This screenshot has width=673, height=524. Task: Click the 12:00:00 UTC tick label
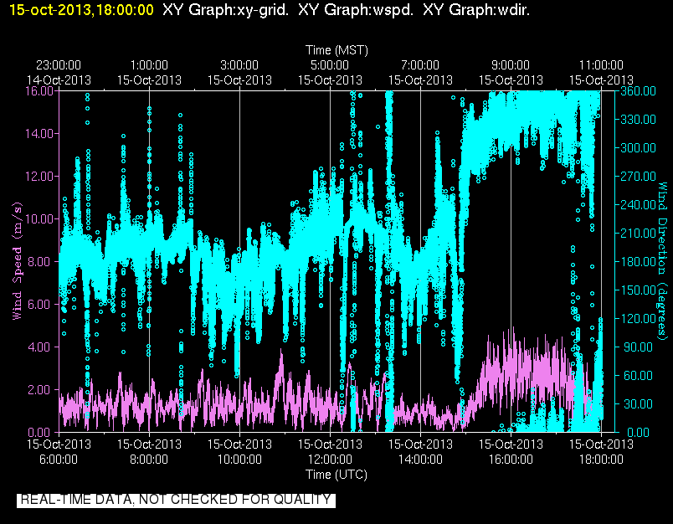point(330,460)
